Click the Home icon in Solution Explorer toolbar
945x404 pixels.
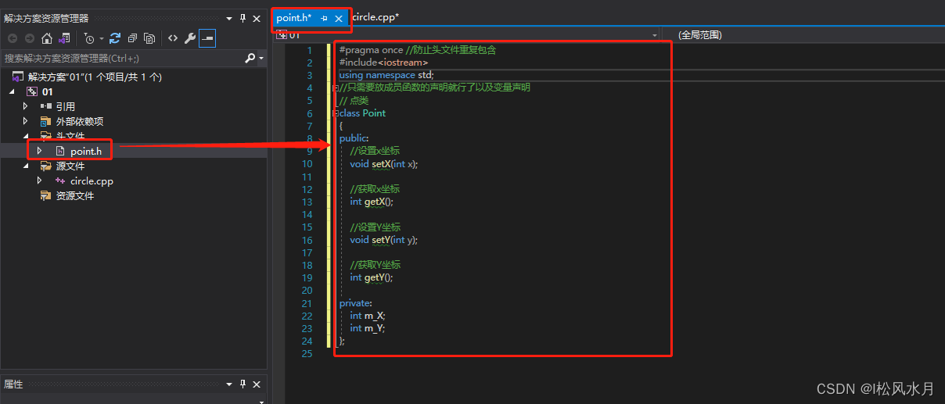pos(47,38)
